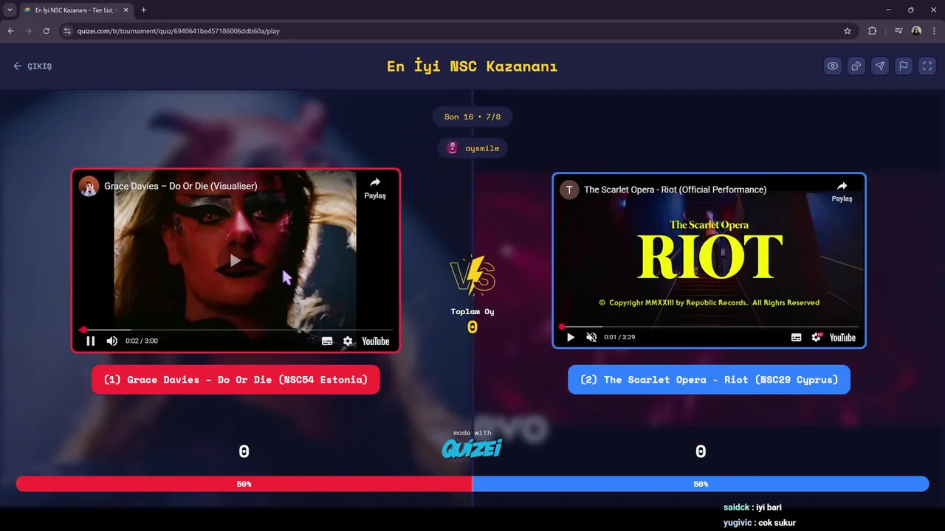Open a new browser tab
This screenshot has width=945, height=531.
coord(143,10)
